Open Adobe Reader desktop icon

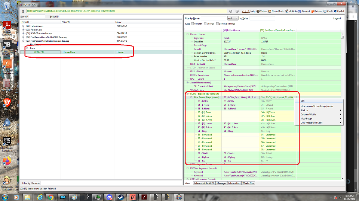point(7,28)
